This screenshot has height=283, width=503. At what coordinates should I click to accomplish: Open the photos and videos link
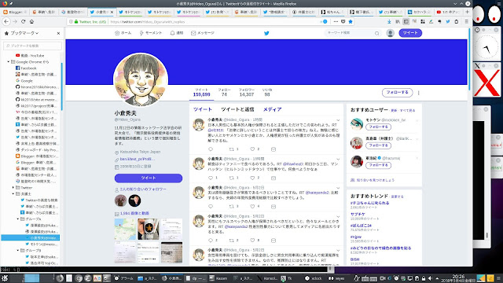pyautogui.click(x=134, y=213)
